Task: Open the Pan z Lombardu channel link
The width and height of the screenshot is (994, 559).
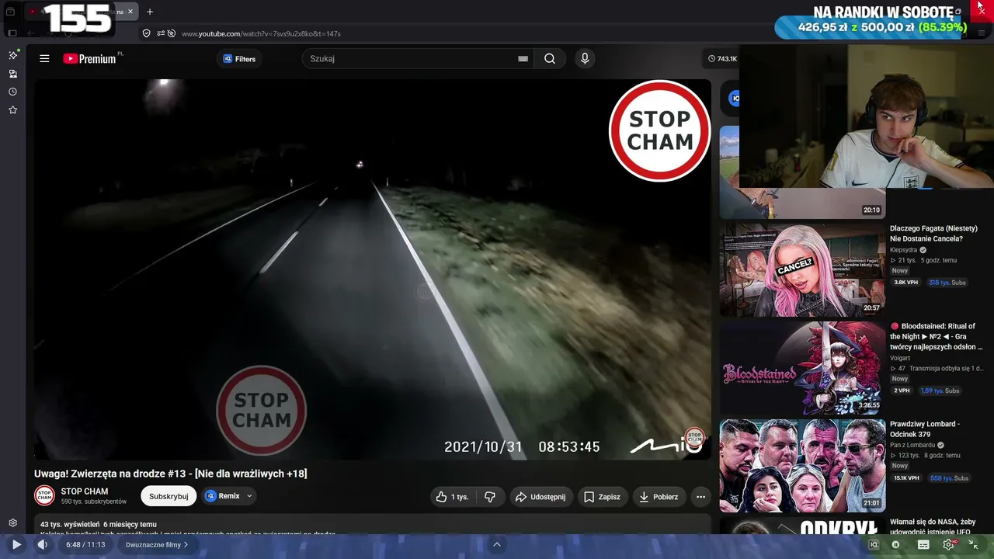Action: pyautogui.click(x=913, y=445)
